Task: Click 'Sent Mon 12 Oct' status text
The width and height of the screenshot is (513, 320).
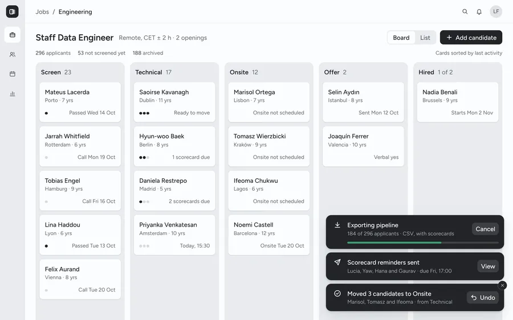Action: pos(378,113)
